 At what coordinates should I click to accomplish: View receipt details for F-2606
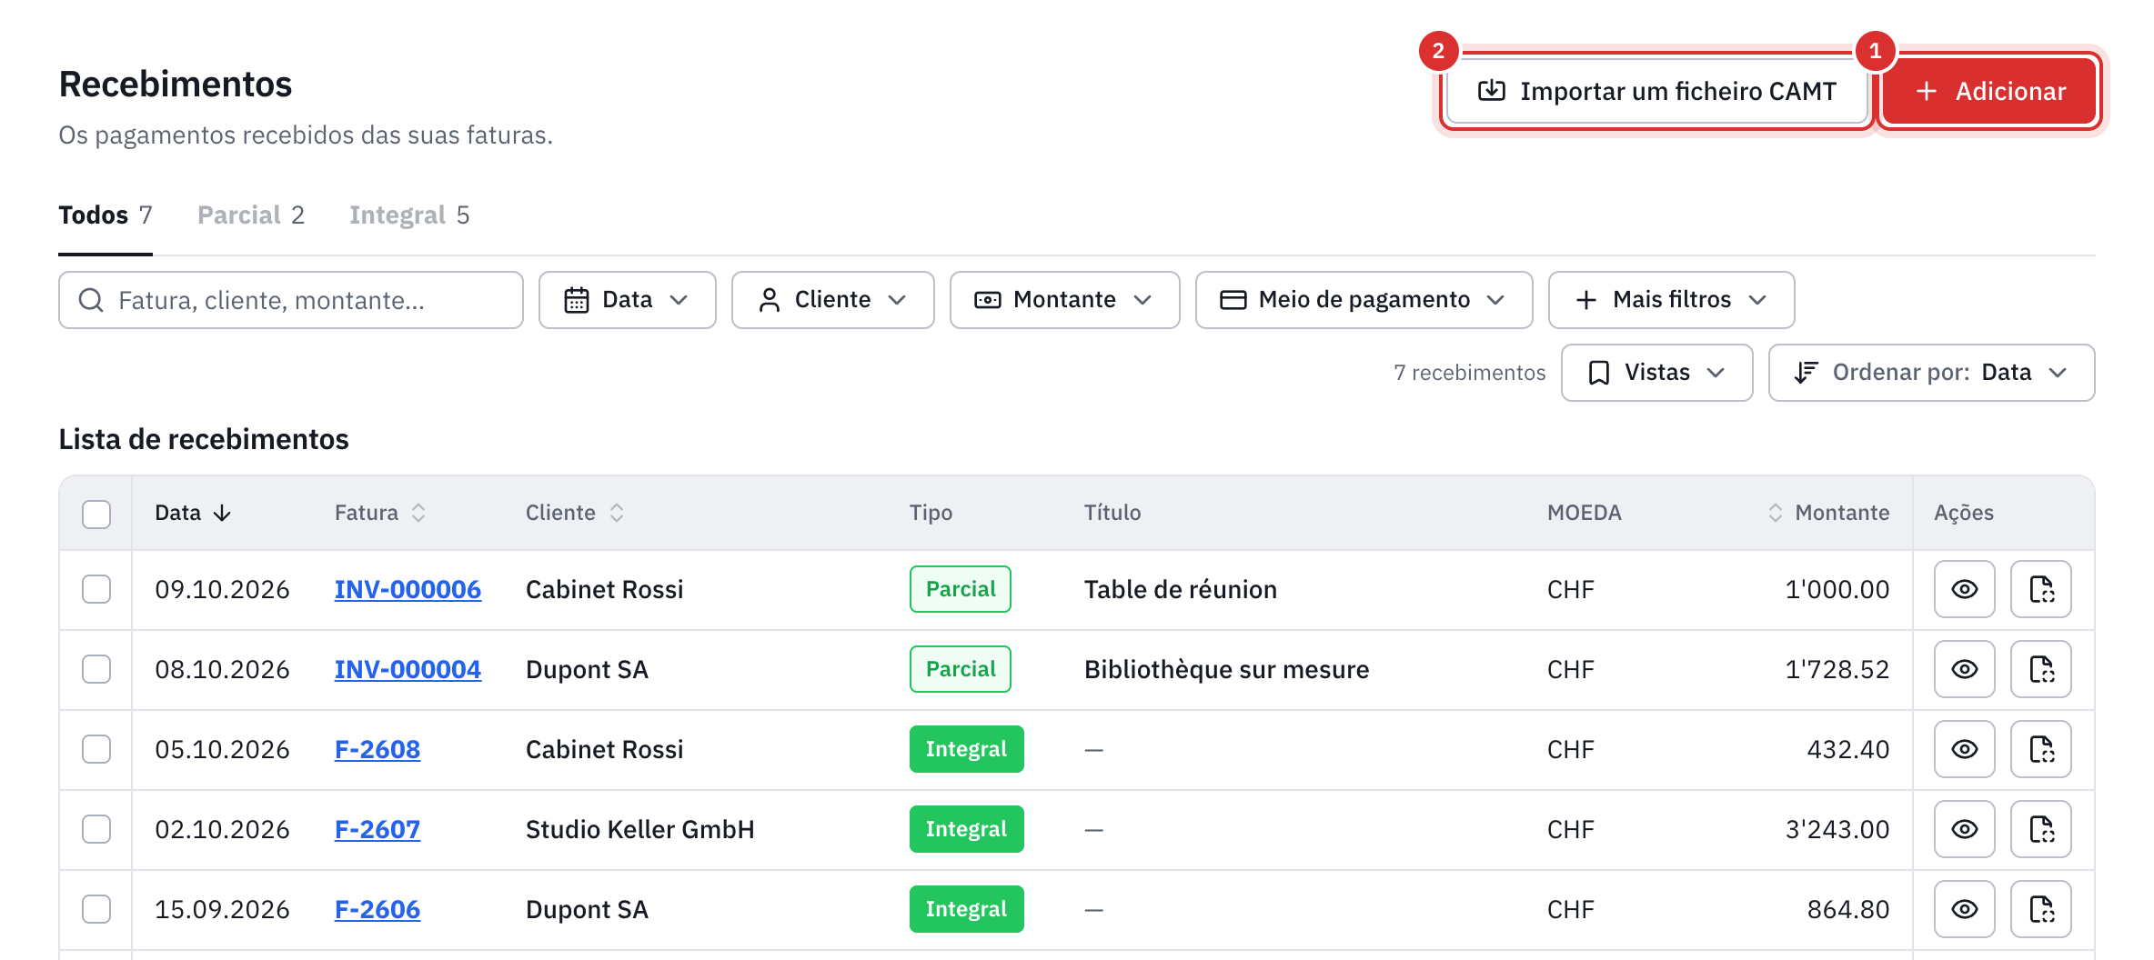click(x=1964, y=909)
